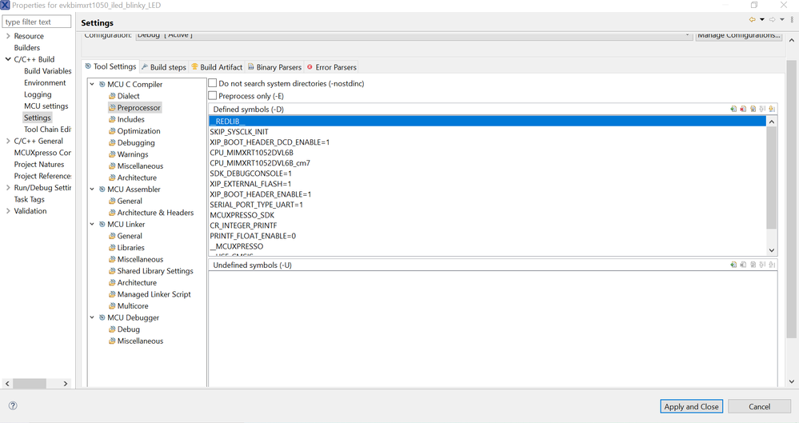The image size is (799, 423).
Task: Expand the Run/Debug Settings category
Action: coord(8,188)
